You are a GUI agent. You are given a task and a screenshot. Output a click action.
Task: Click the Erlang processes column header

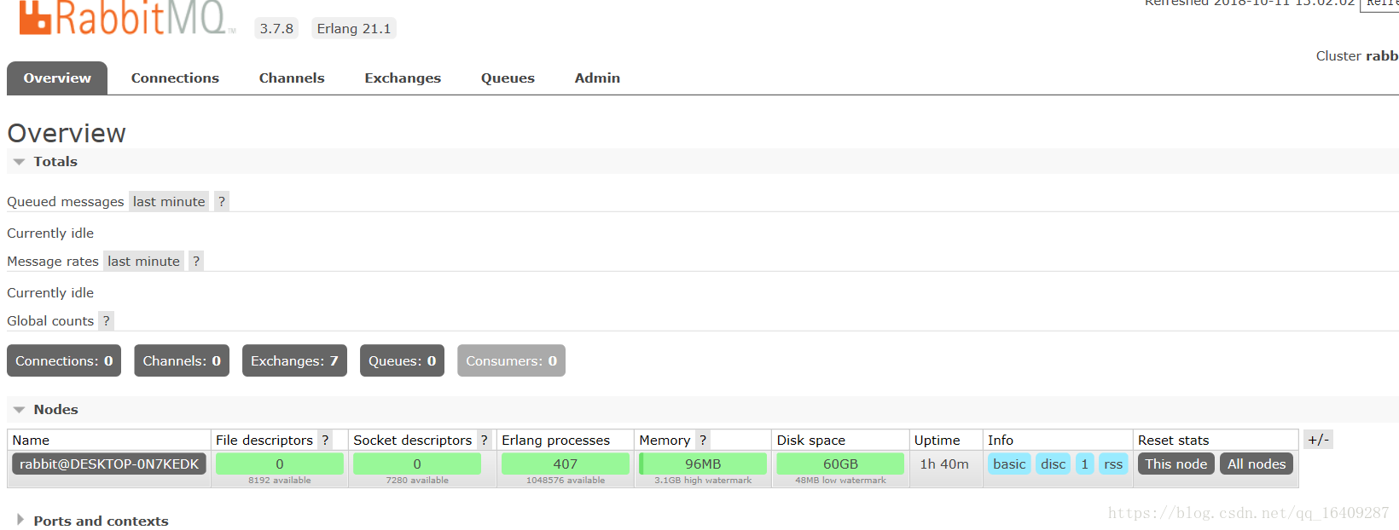555,441
